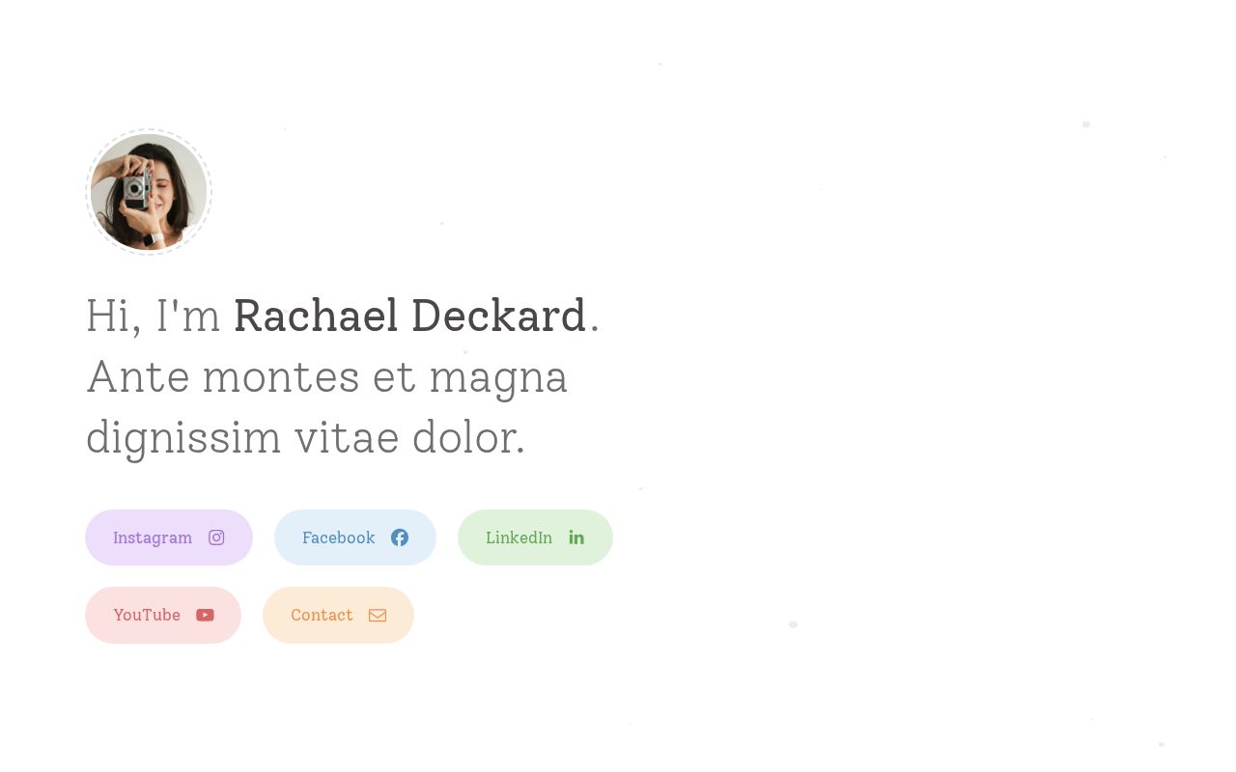Image resolution: width=1236 pixels, height=772 pixels.
Task: Click the red YouTube play icon
Action: click(x=205, y=615)
